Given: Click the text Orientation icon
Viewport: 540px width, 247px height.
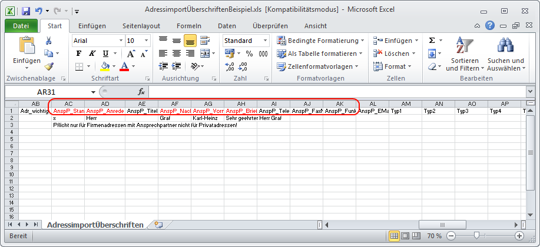Looking at the screenshot, I should (195, 66).
